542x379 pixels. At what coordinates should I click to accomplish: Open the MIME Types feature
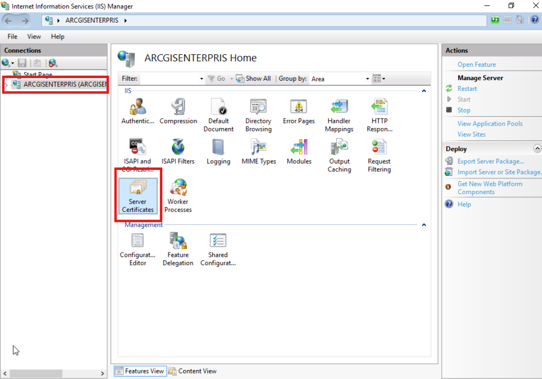[x=259, y=152]
